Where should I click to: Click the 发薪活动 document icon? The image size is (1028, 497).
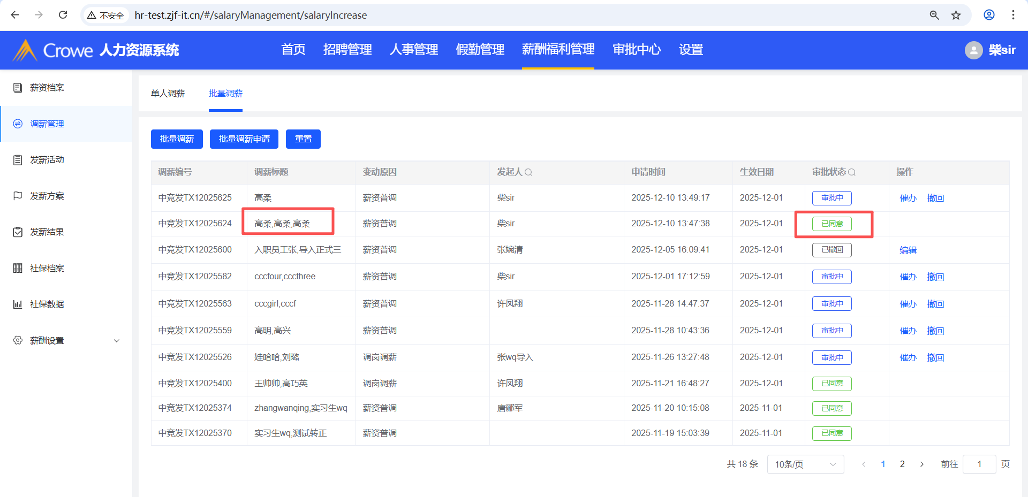tap(18, 160)
